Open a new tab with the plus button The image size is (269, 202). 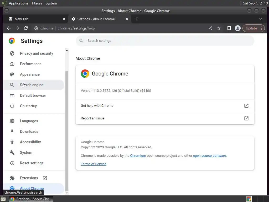137,19
